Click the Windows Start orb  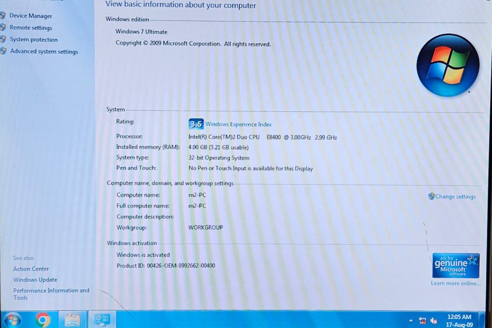coord(12,320)
